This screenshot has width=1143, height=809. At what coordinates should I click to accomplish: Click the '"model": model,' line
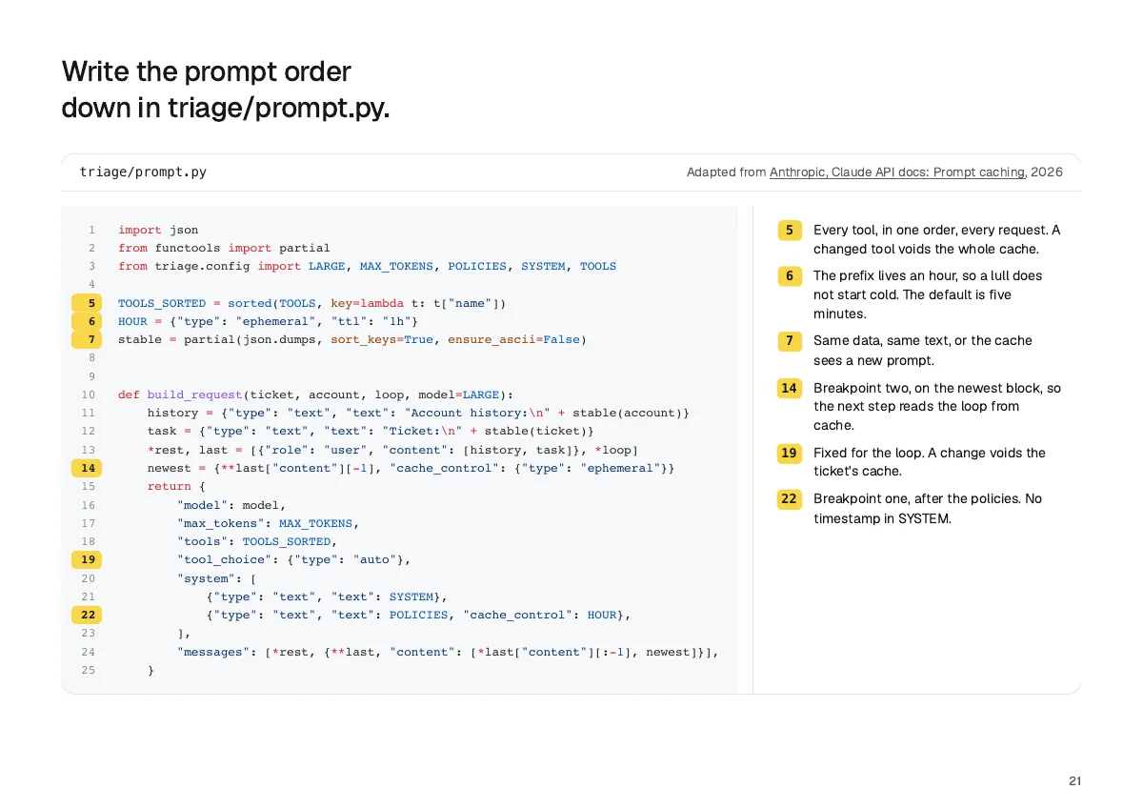(231, 505)
